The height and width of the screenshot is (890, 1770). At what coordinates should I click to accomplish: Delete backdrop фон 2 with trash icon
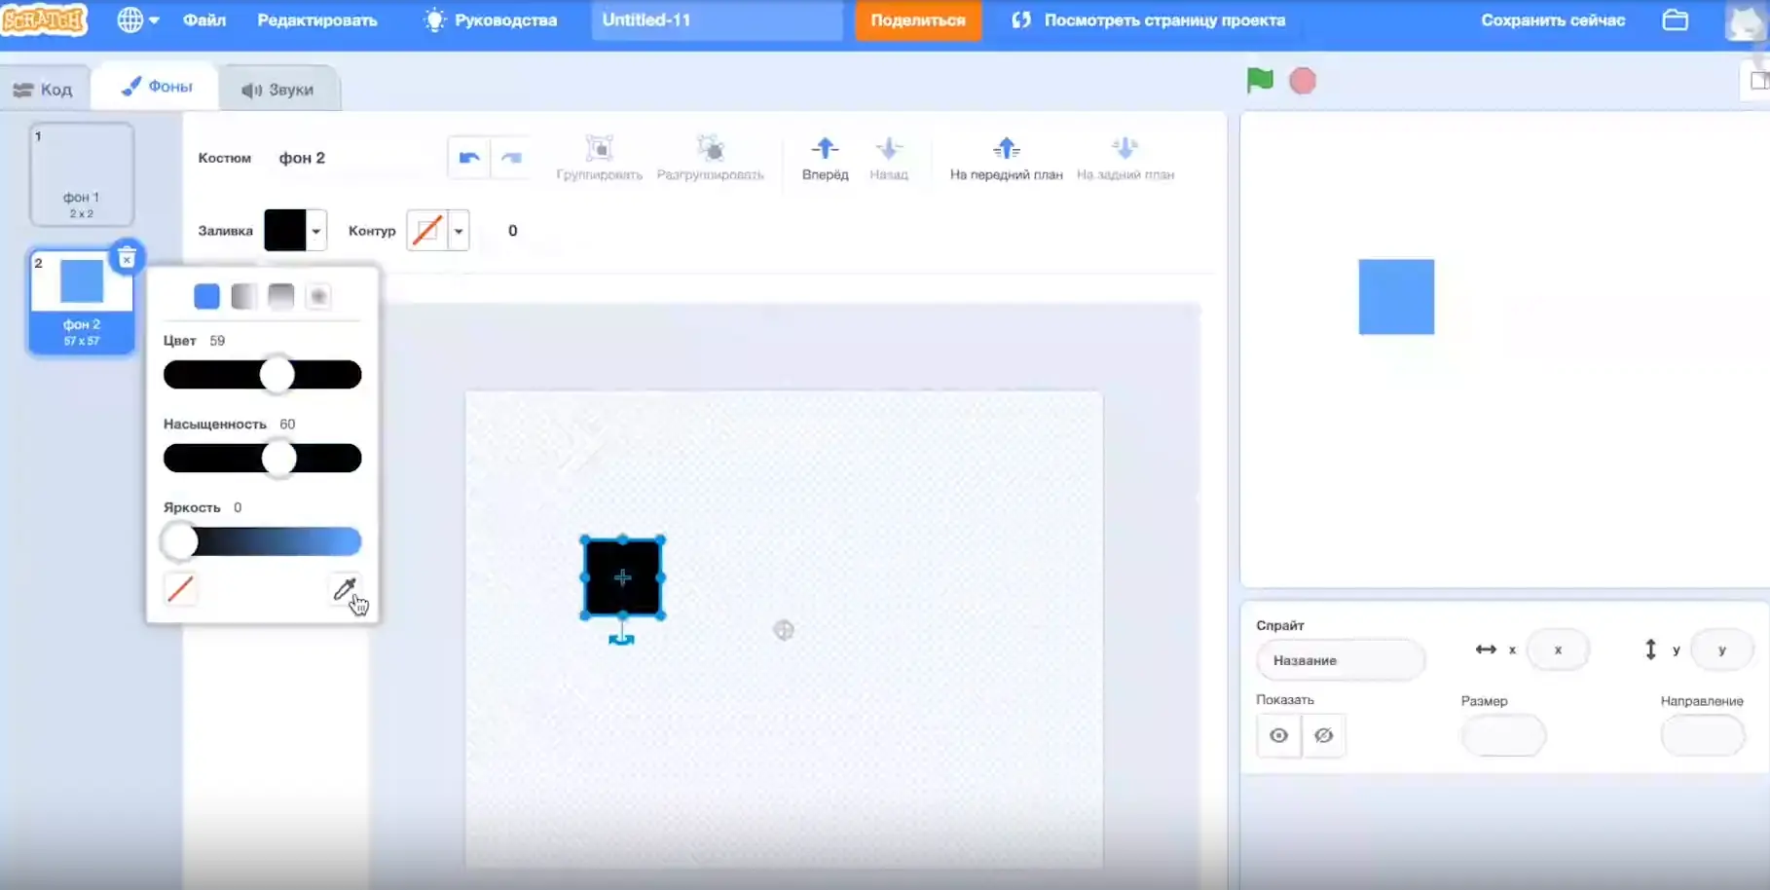pyautogui.click(x=127, y=258)
